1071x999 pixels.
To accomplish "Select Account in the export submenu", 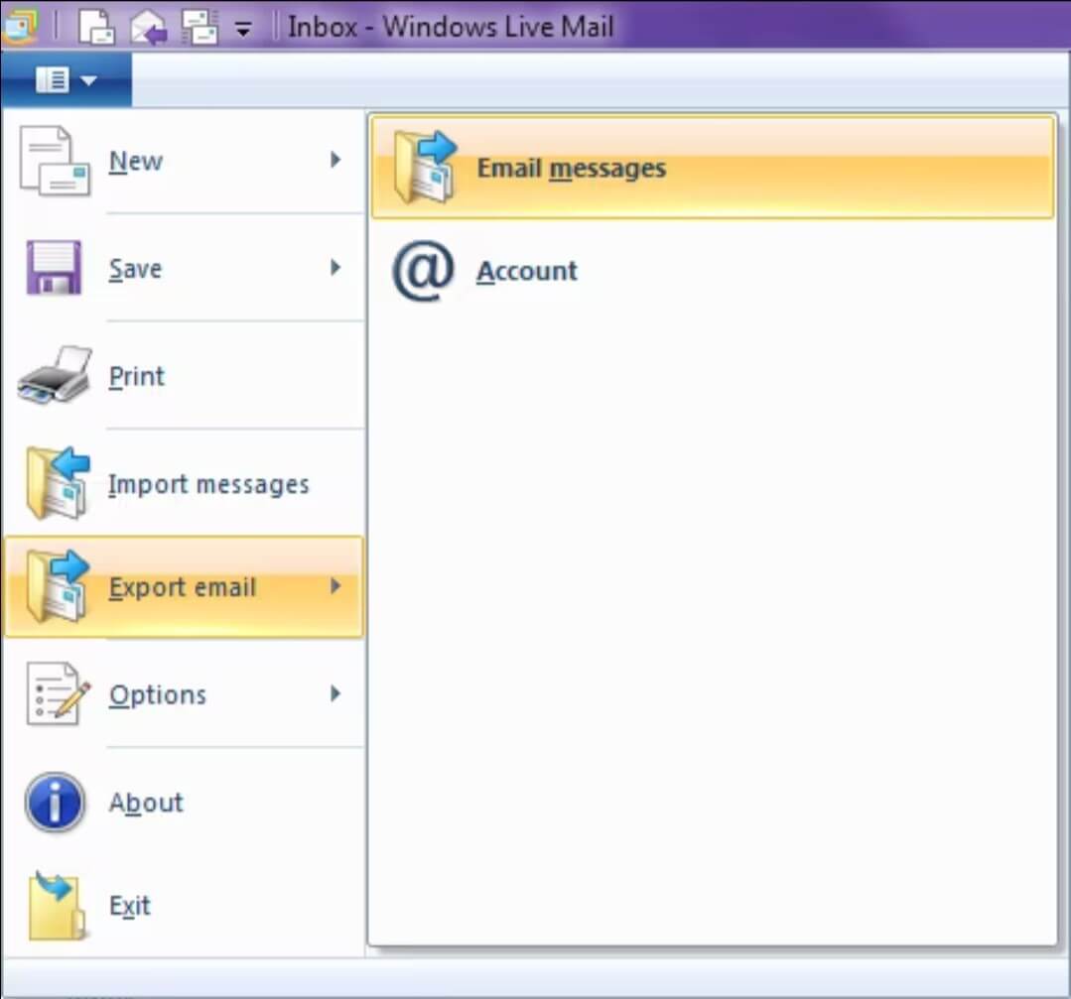I will [x=713, y=271].
